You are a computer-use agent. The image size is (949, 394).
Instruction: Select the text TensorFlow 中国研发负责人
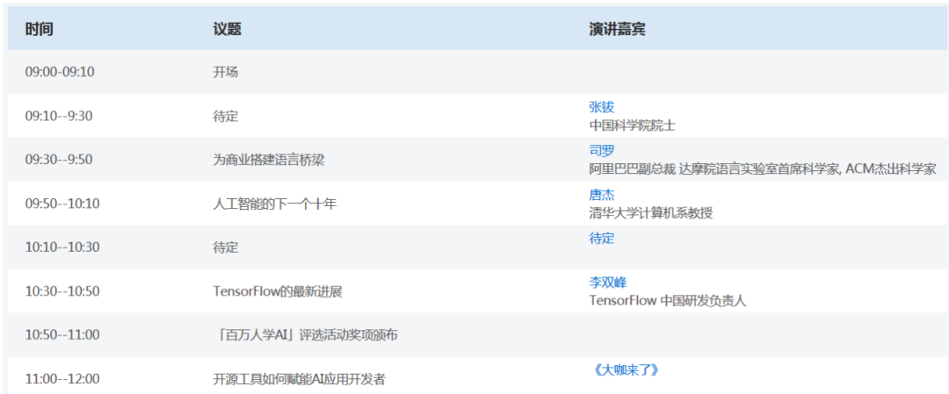(668, 300)
